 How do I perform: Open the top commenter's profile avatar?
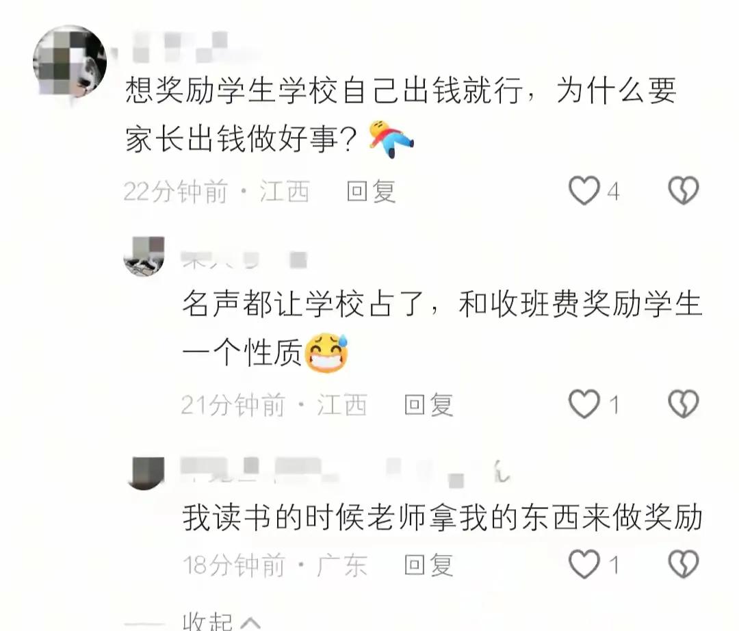[70, 62]
